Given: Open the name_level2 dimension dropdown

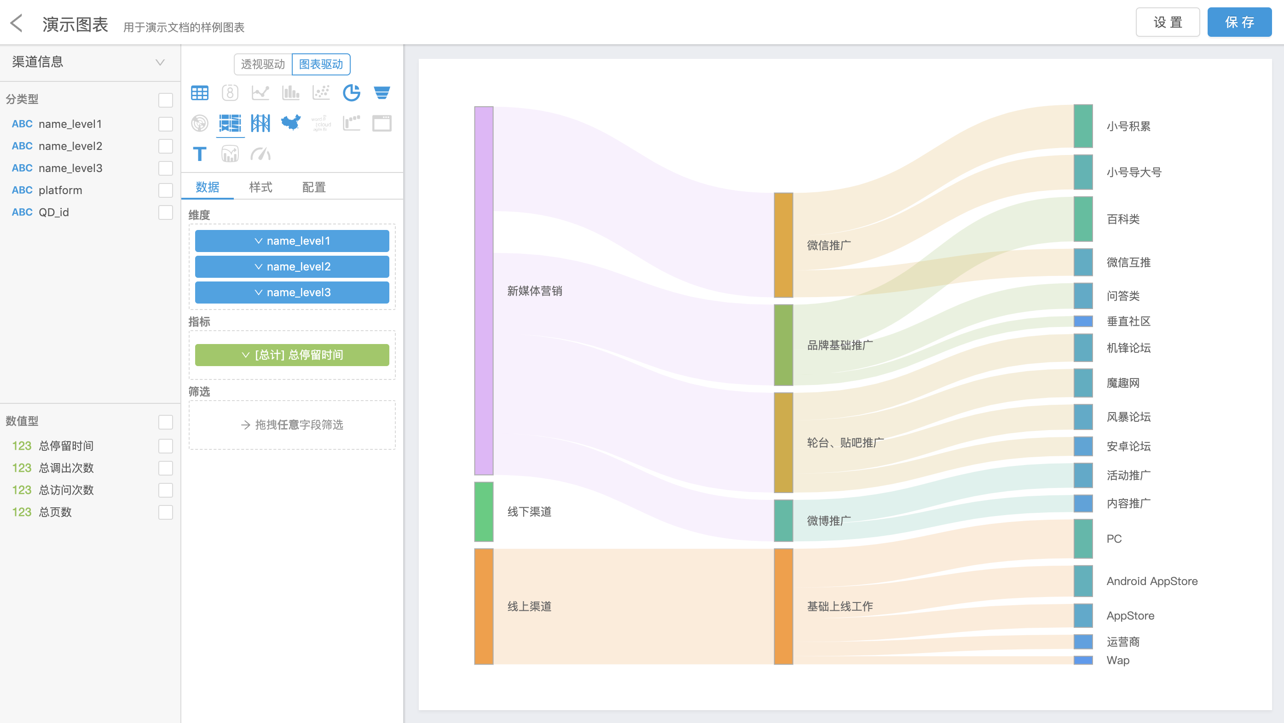Looking at the screenshot, I should [x=259, y=267].
